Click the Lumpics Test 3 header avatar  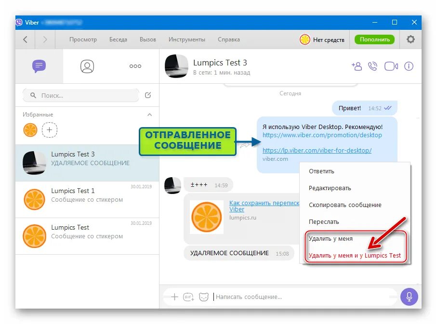point(176,66)
